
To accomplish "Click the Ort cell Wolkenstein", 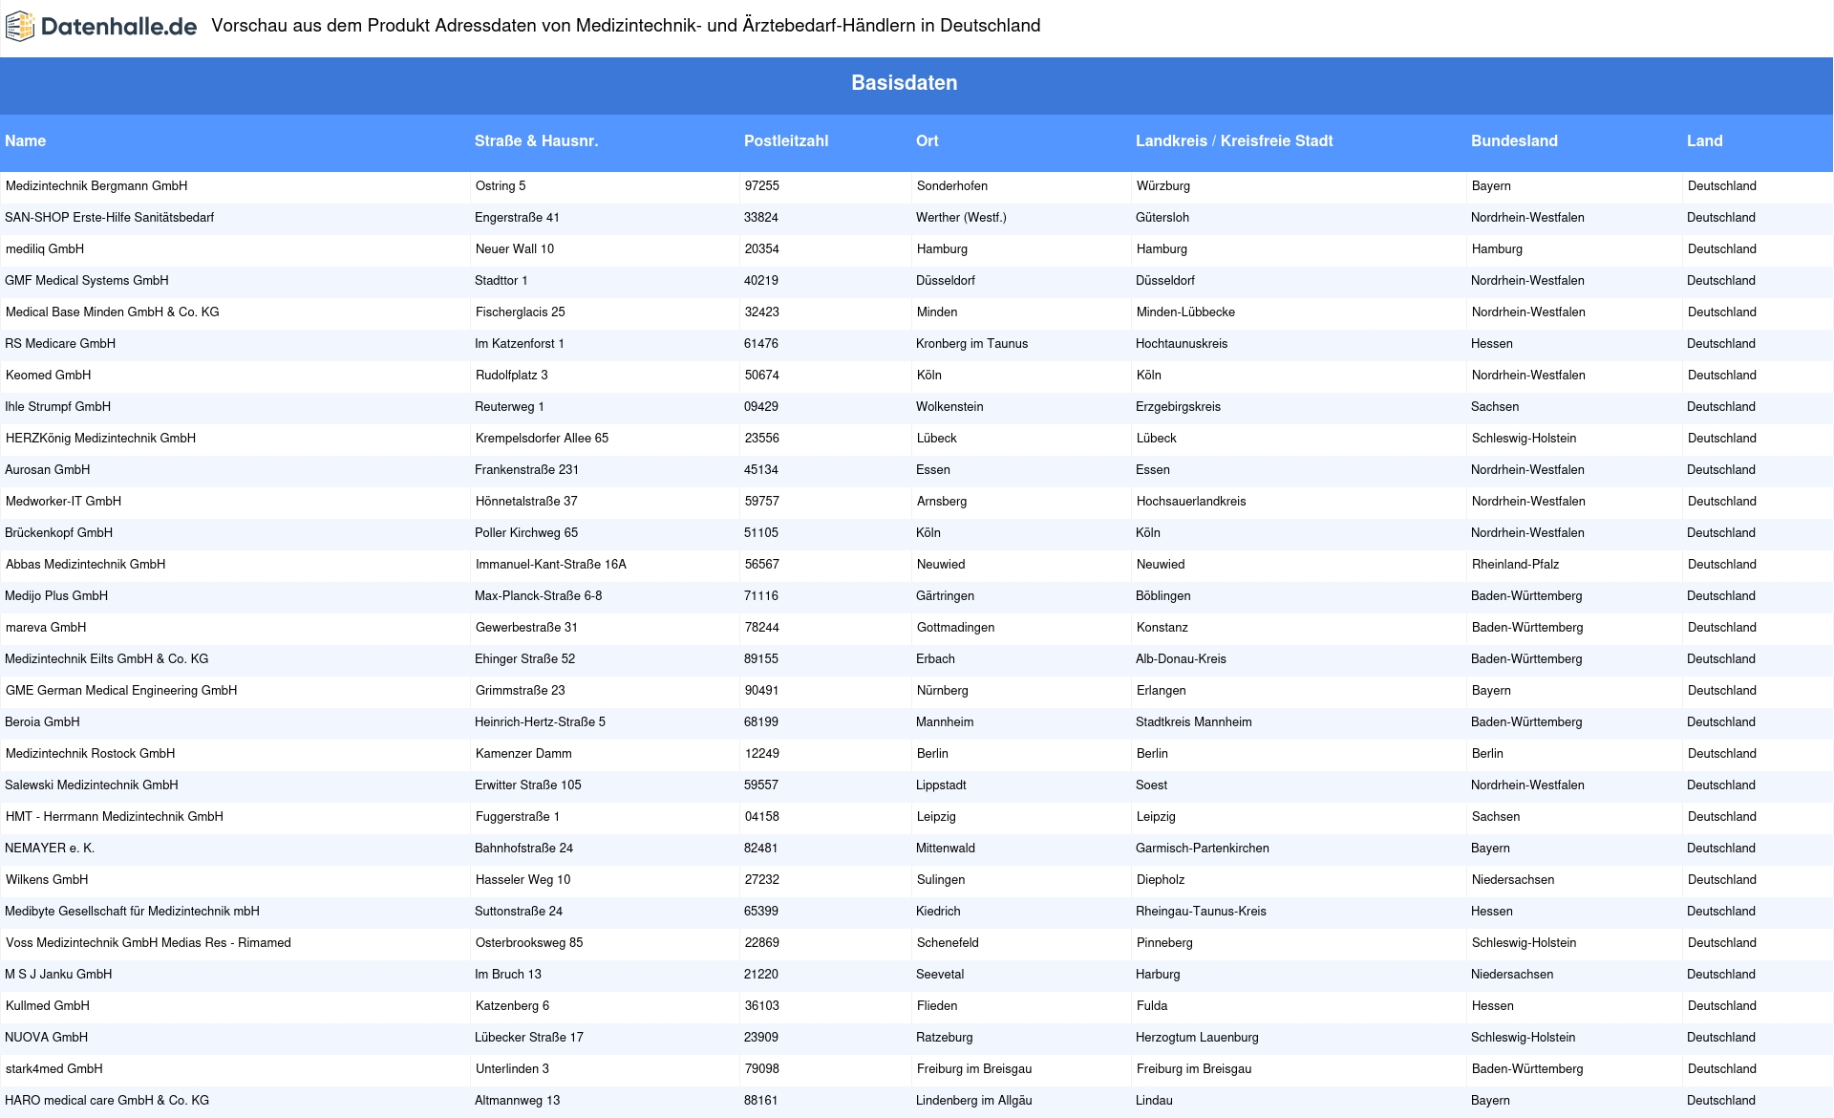I will [949, 407].
